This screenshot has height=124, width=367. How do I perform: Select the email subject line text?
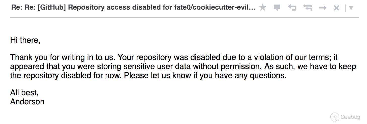click(x=133, y=8)
